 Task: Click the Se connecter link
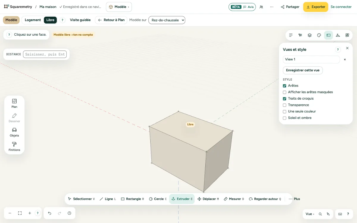click(341, 7)
